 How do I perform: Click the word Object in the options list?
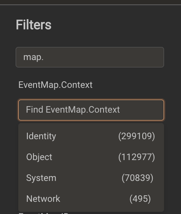click(39, 157)
